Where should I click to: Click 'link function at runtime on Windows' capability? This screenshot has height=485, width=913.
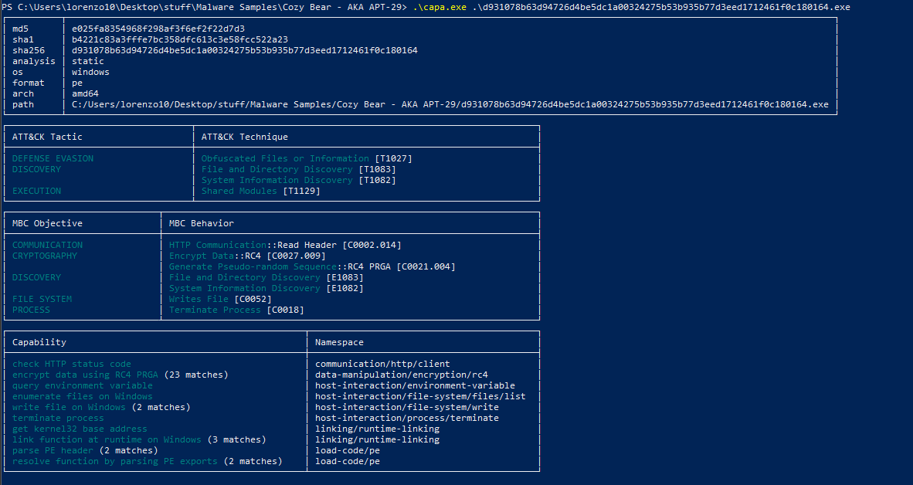coord(107,439)
